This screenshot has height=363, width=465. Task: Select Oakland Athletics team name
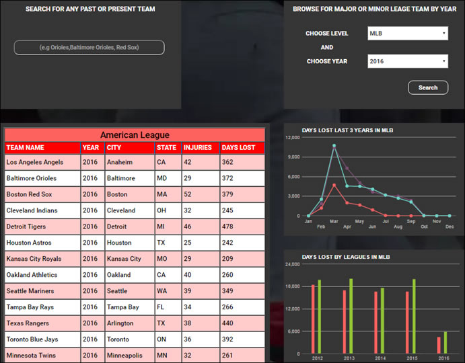click(32, 275)
